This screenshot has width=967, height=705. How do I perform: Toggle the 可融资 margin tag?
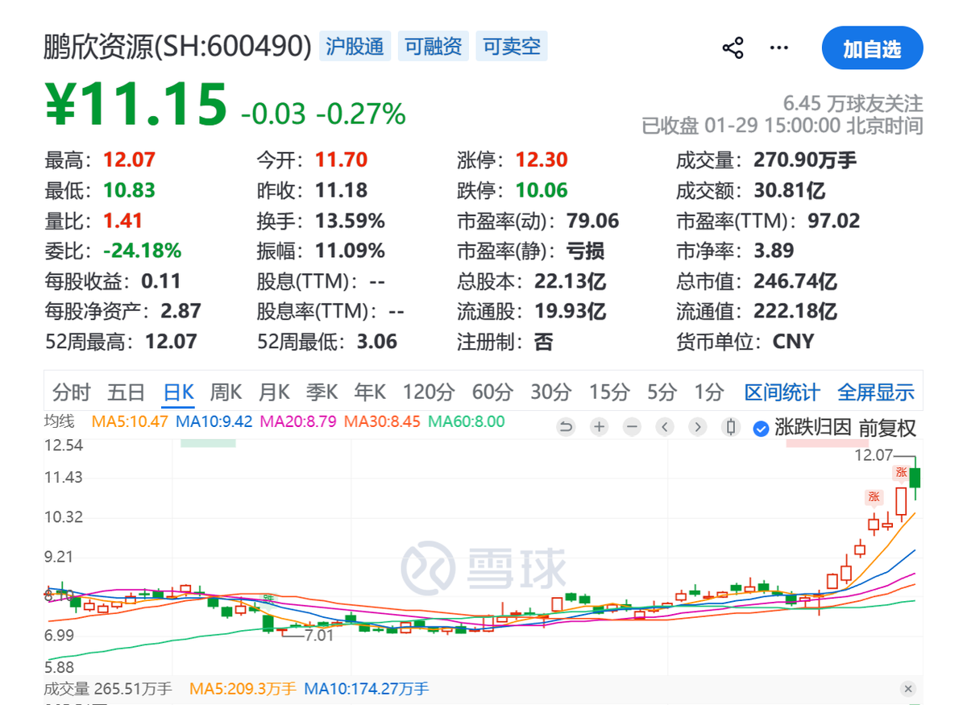[434, 47]
